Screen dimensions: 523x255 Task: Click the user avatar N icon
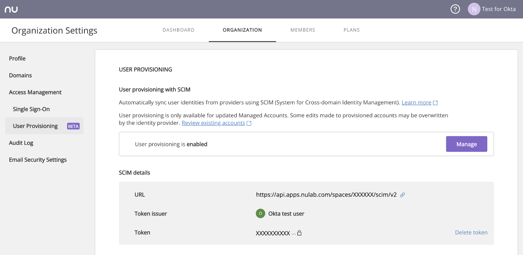coord(474,9)
